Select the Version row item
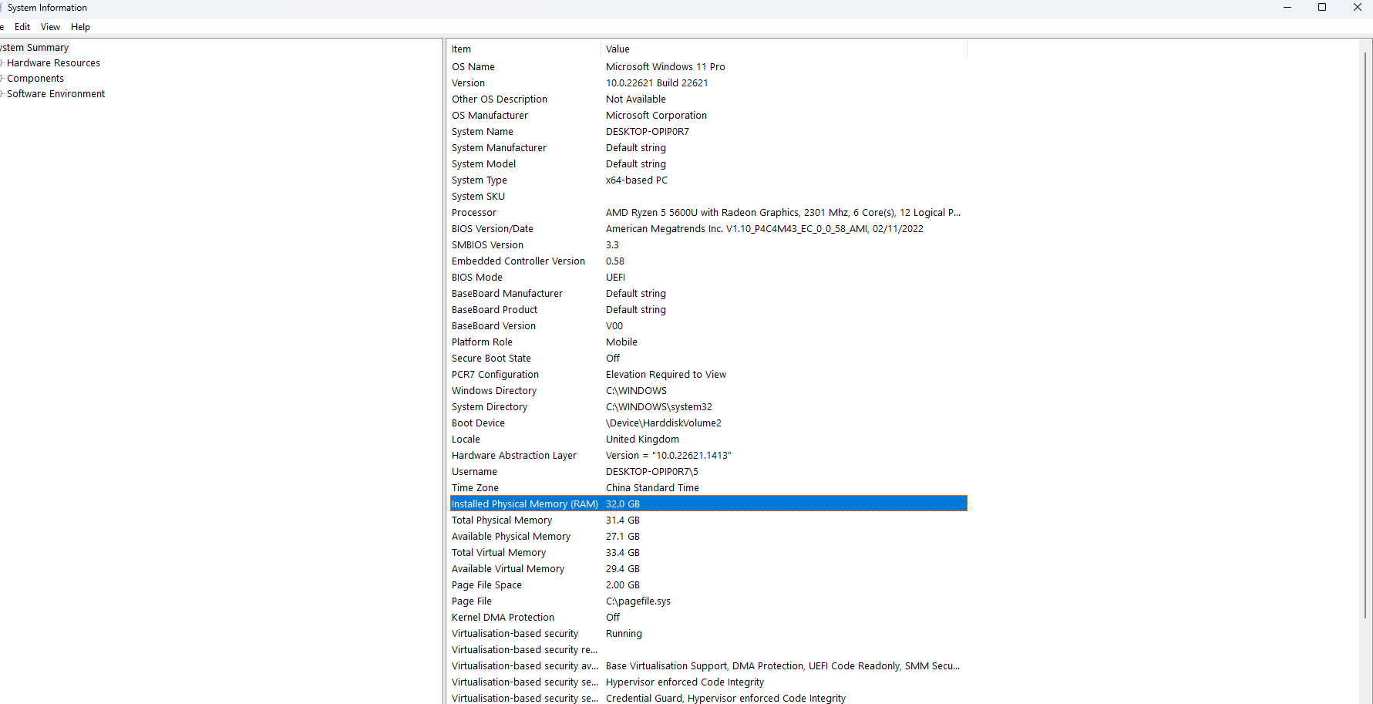 tap(708, 83)
